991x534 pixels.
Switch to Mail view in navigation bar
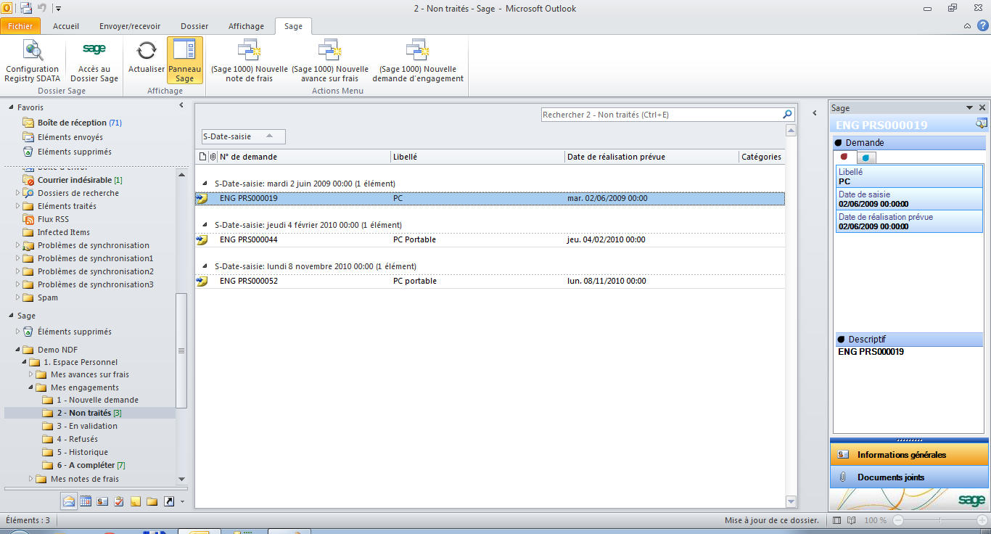click(x=69, y=501)
